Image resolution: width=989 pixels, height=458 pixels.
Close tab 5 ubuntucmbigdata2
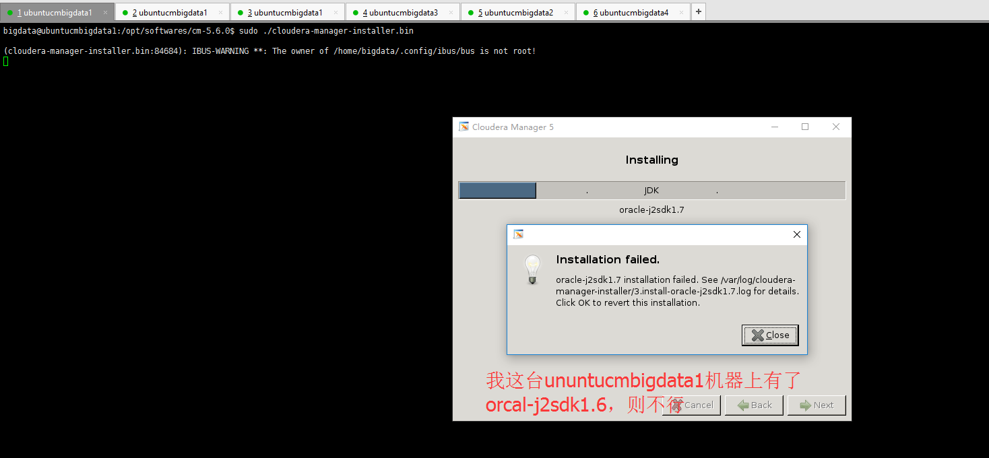point(566,12)
